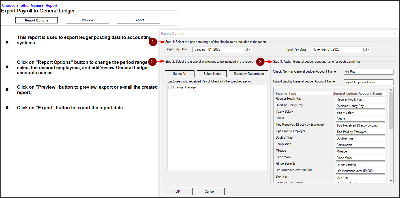Image resolution: width=400 pixels, height=198 pixels.
Task: Click the step 1 numbered circle marker
Action: click(153, 42)
